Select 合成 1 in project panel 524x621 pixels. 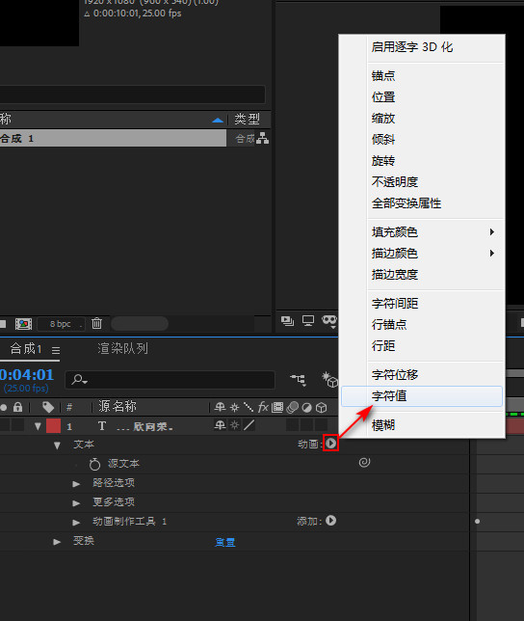(113, 138)
